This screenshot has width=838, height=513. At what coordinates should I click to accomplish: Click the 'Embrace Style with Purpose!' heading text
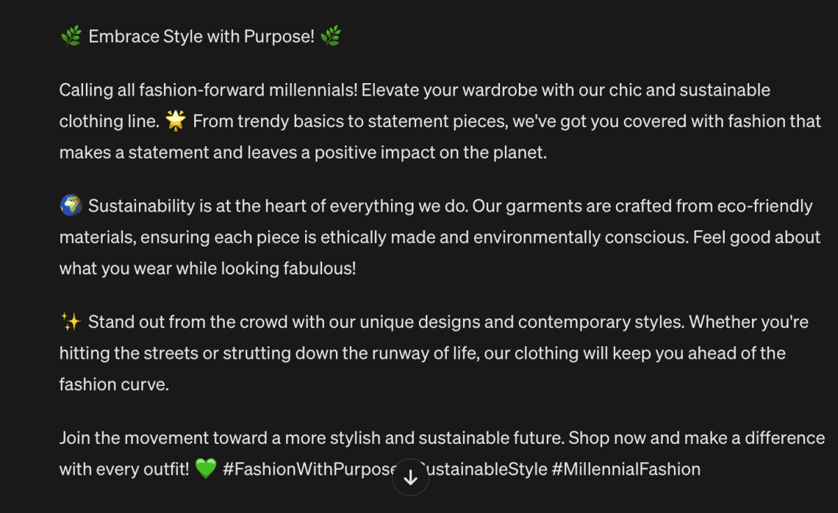pyautogui.click(x=201, y=36)
